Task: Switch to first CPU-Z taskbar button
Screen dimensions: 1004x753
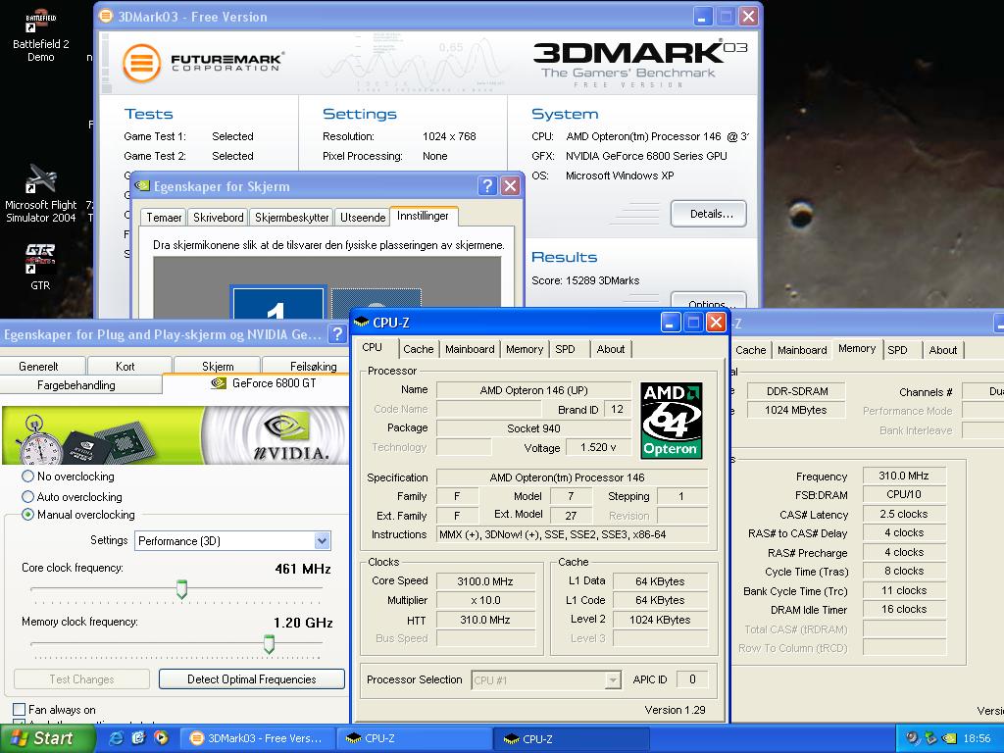Action: point(415,738)
